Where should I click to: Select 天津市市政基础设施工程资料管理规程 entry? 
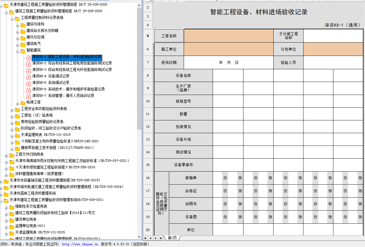coord(55,180)
